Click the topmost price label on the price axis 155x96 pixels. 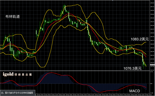tap(152, 3)
